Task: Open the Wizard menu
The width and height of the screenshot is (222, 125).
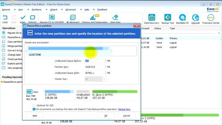Action: coord(53,10)
